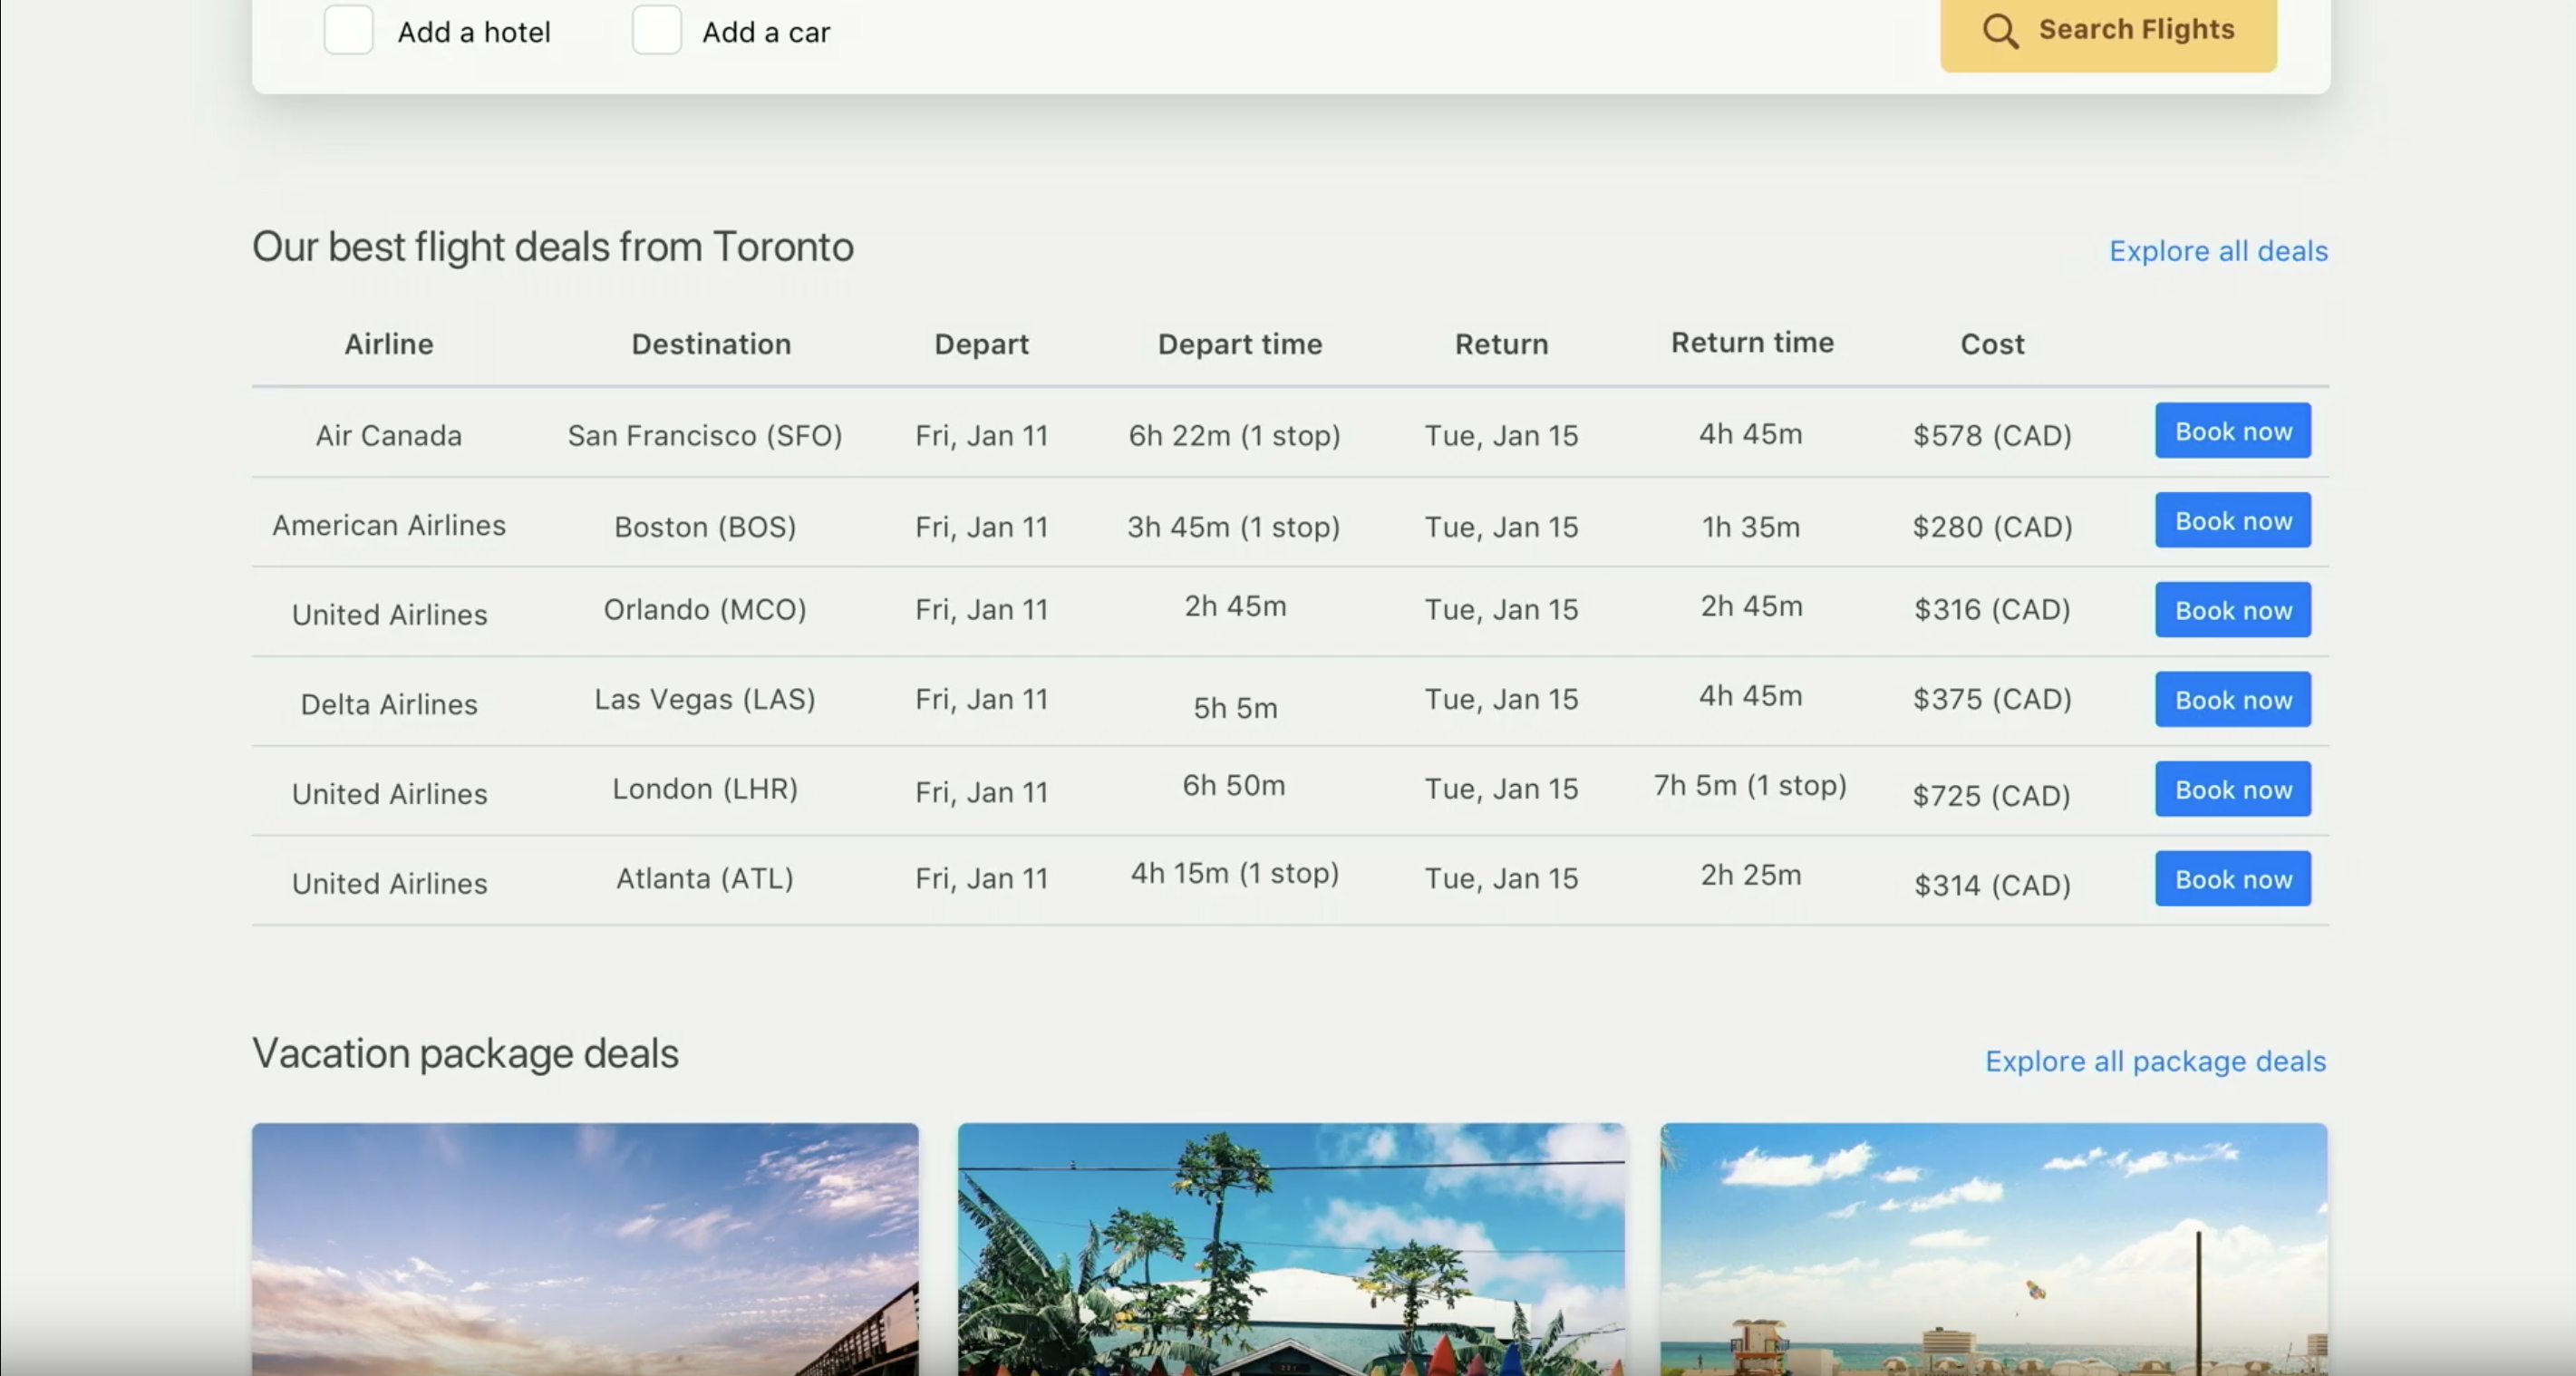
Task: Open Explore all package deals link
Action: point(2155,1061)
